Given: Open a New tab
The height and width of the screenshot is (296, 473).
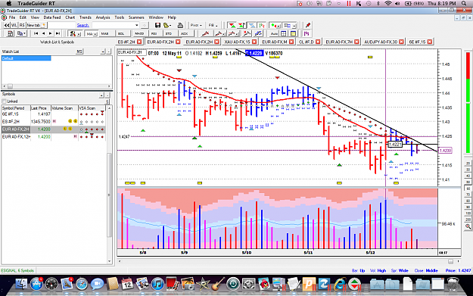Looking at the screenshot, I should [x=36, y=25].
